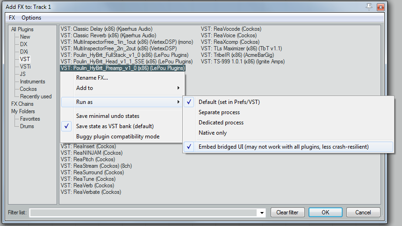Select the Instruments category
This screenshot has width=402, height=226.
(x=33, y=82)
